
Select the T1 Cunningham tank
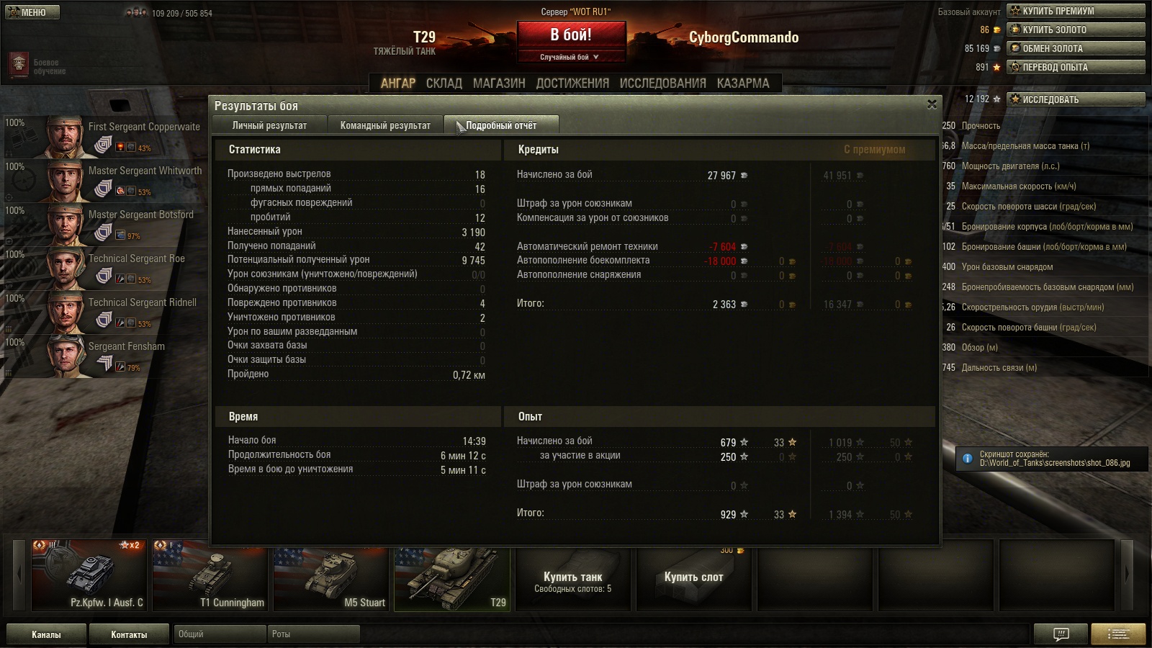(x=210, y=575)
